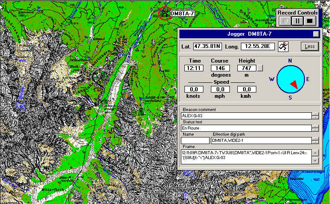Click the Frame scrollbar up arrow

(x=315, y=153)
